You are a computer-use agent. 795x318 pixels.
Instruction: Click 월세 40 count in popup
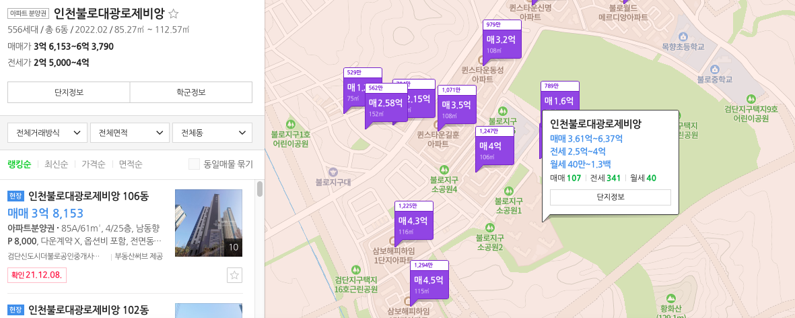point(643,178)
